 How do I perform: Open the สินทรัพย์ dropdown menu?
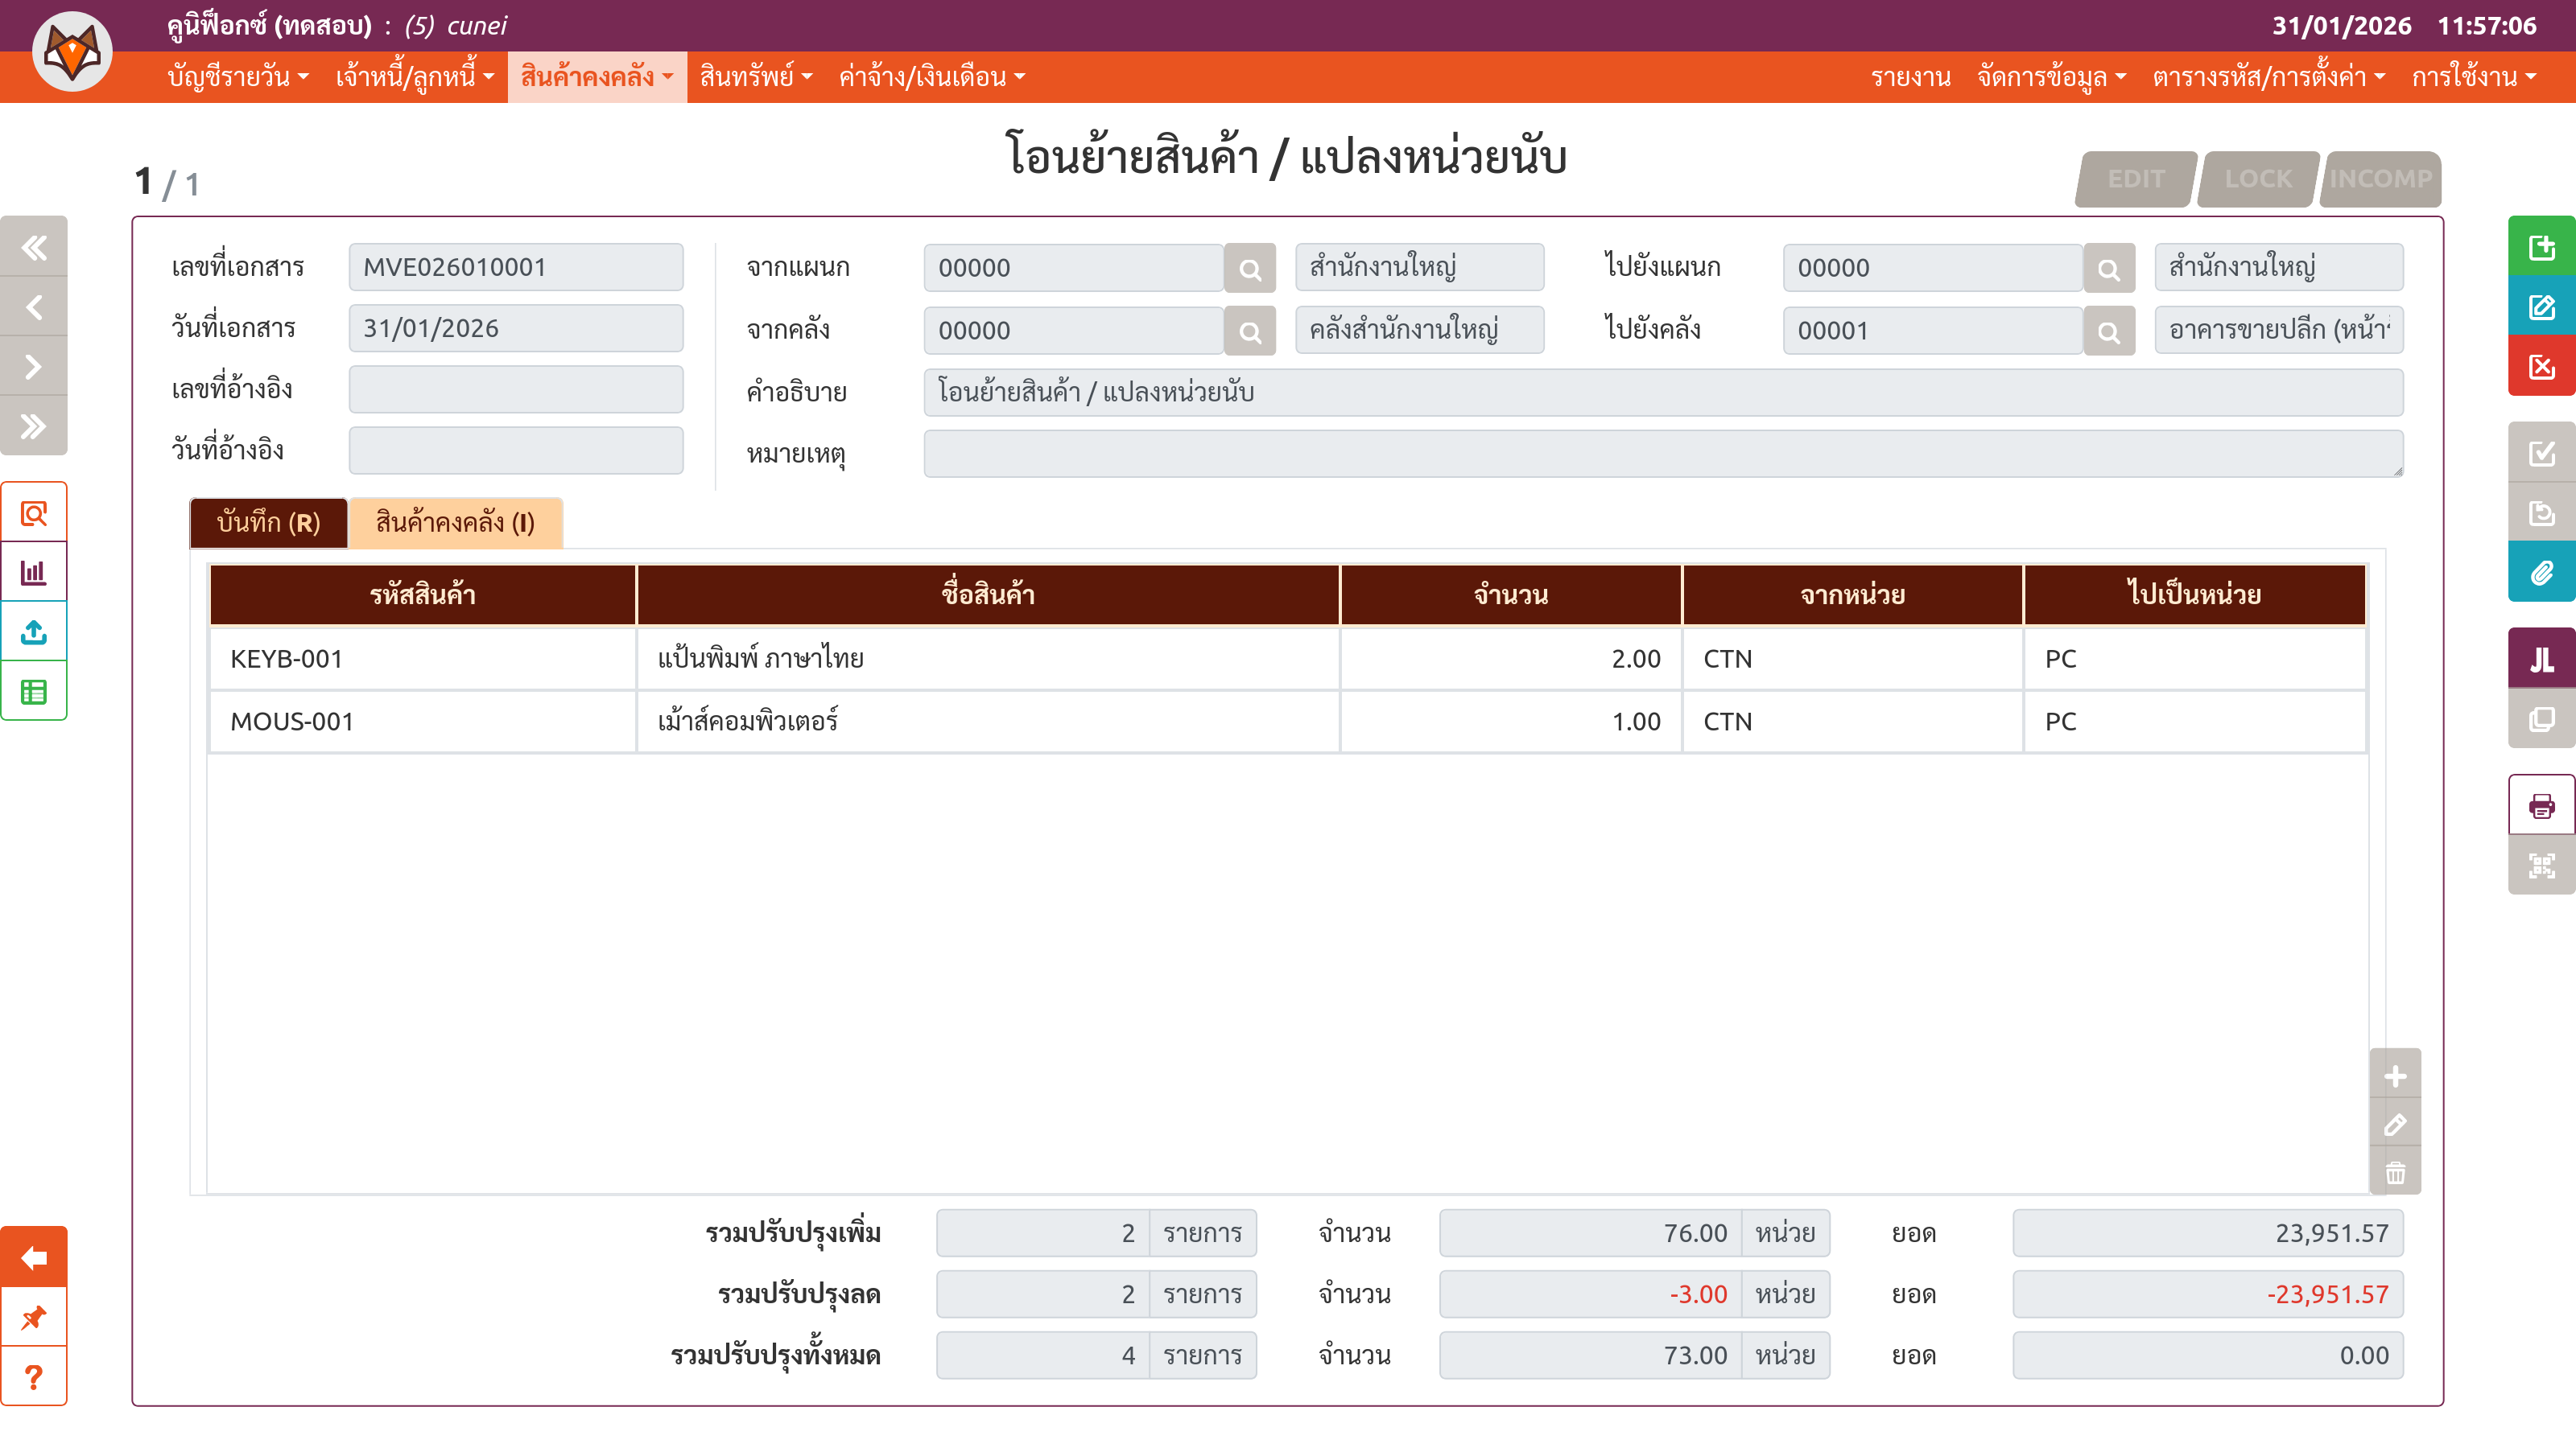[755, 77]
